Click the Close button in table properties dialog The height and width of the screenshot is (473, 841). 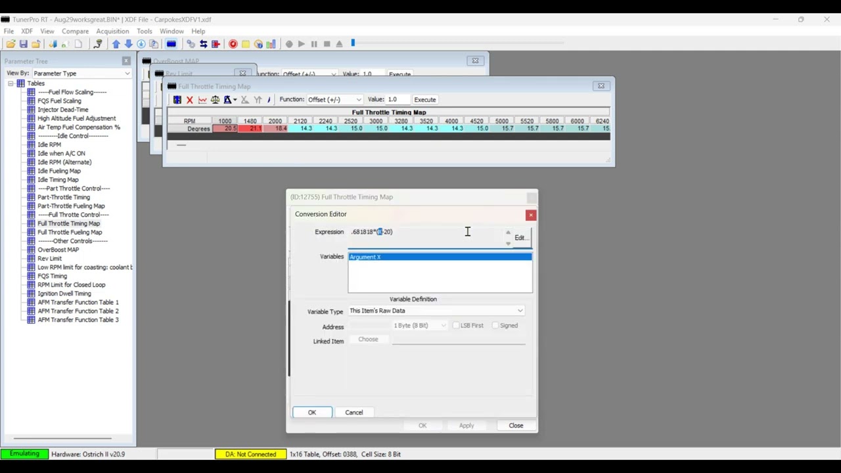click(516, 426)
